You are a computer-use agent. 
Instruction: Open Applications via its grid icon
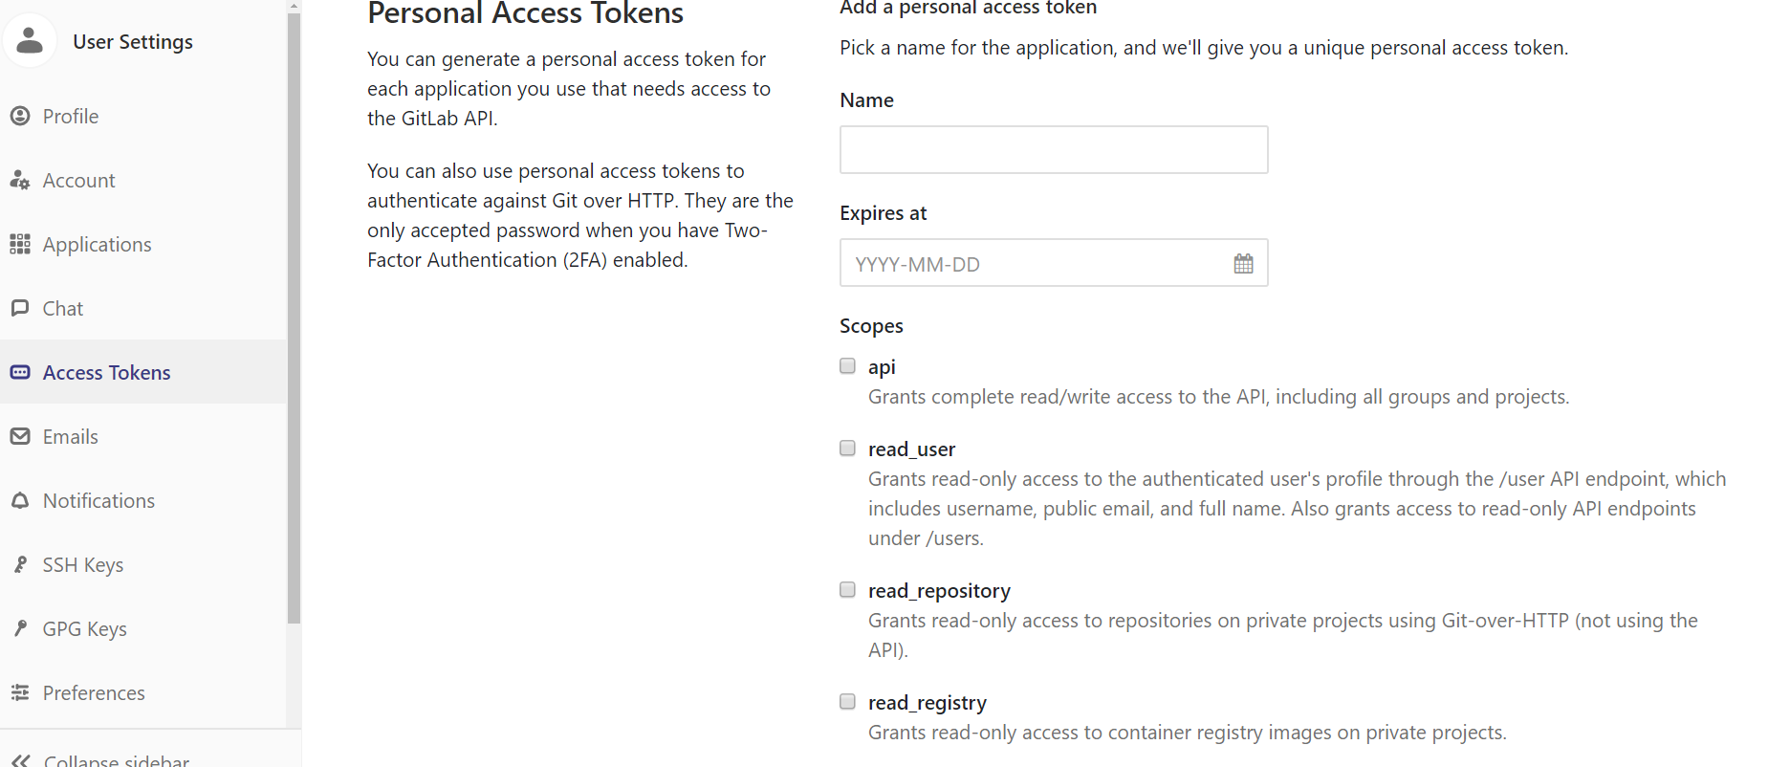tap(21, 244)
